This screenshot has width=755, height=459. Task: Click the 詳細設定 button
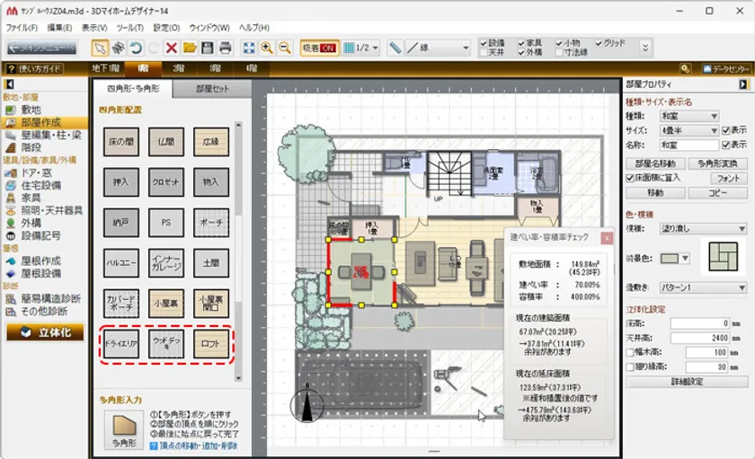coord(688,382)
